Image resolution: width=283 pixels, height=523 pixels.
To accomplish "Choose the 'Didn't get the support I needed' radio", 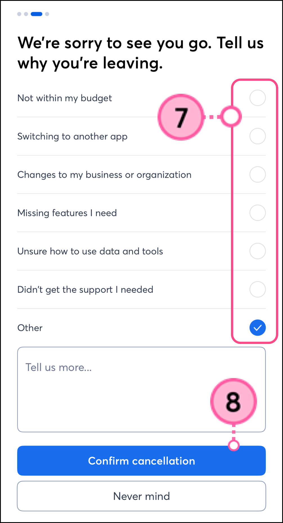I will click(x=257, y=289).
